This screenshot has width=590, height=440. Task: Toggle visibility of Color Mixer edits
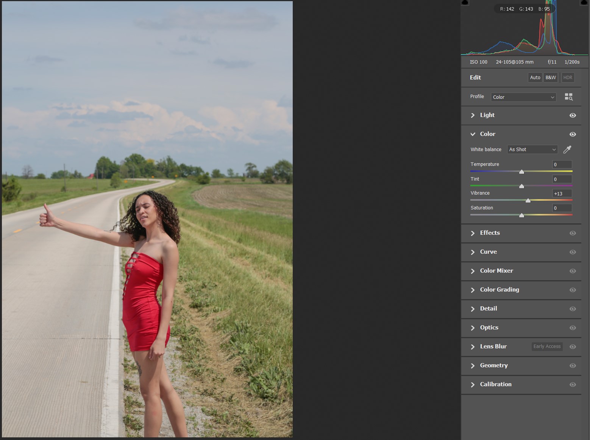[573, 271]
